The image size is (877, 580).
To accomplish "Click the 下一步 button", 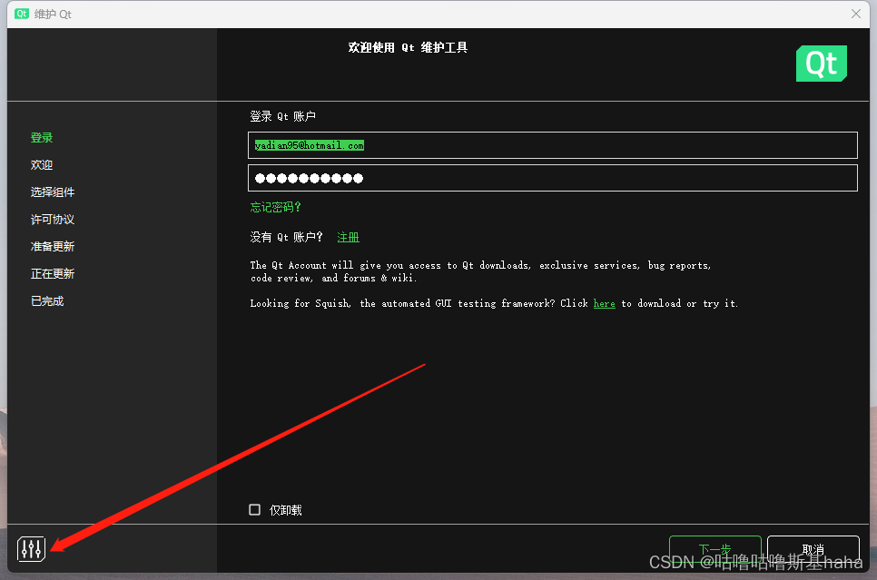I will (715, 549).
